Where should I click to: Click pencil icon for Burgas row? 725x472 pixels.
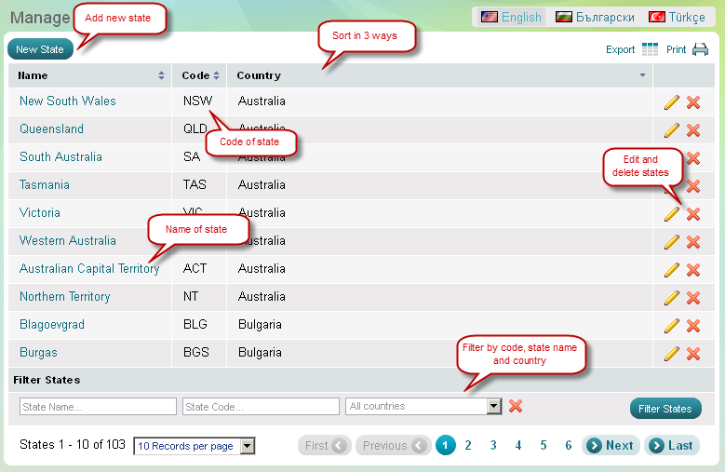(672, 354)
